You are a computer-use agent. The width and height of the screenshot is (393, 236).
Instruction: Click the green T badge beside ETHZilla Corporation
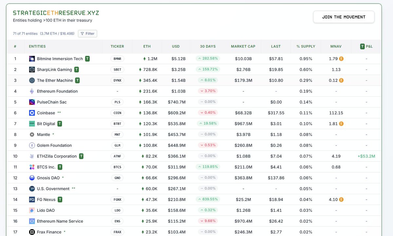(x=81, y=156)
